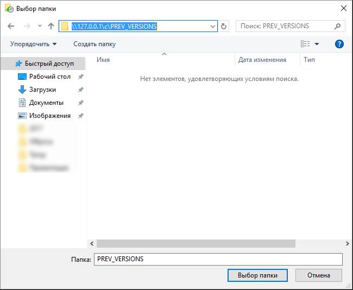Click the up one level arrow
353x290 pixels.
pos(51,26)
